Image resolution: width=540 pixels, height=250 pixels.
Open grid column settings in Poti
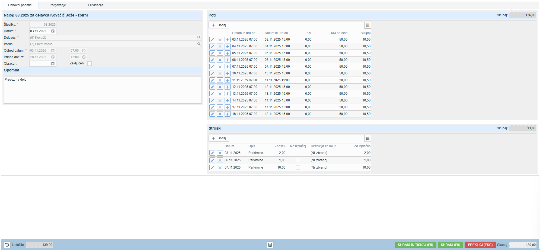368,25
